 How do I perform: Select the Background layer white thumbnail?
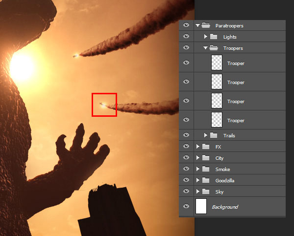(x=201, y=206)
